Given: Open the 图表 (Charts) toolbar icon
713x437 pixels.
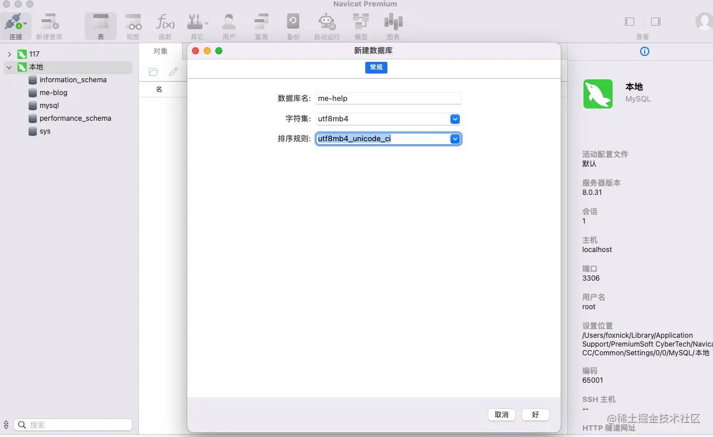Looking at the screenshot, I should (x=393, y=22).
